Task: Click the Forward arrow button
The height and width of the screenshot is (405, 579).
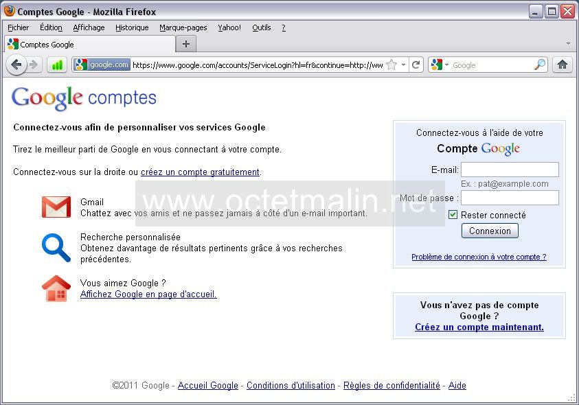Action: [34, 65]
